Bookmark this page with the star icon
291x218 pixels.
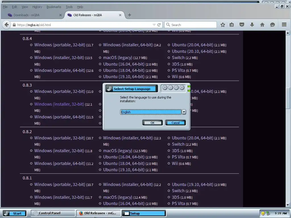[223, 25]
